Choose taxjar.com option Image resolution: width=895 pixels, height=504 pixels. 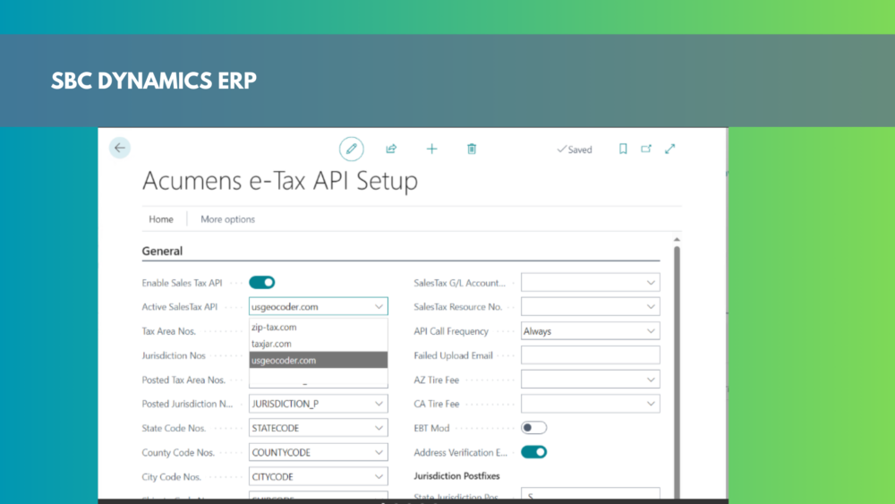(x=318, y=344)
